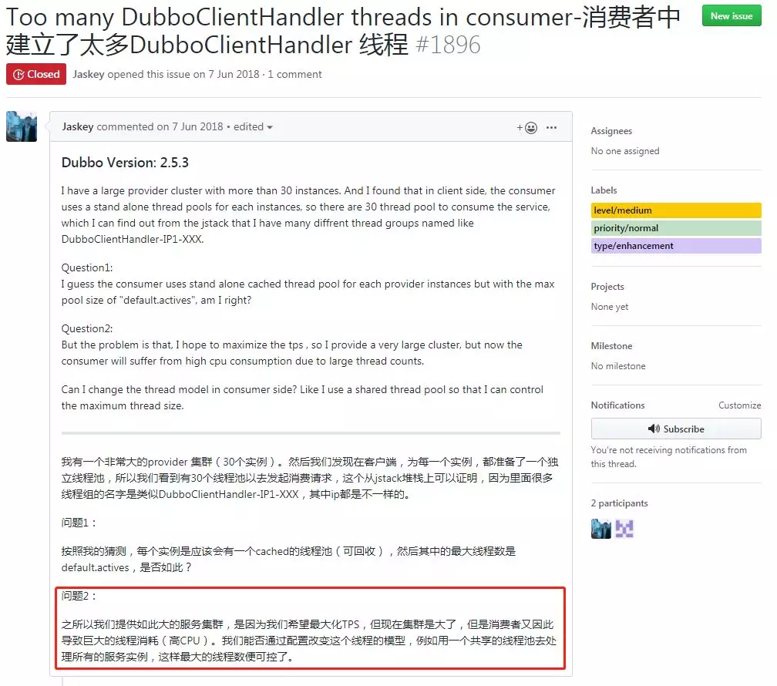The image size is (777, 686).
Task: Open second participant purple identicon avatar
Action: (624, 529)
